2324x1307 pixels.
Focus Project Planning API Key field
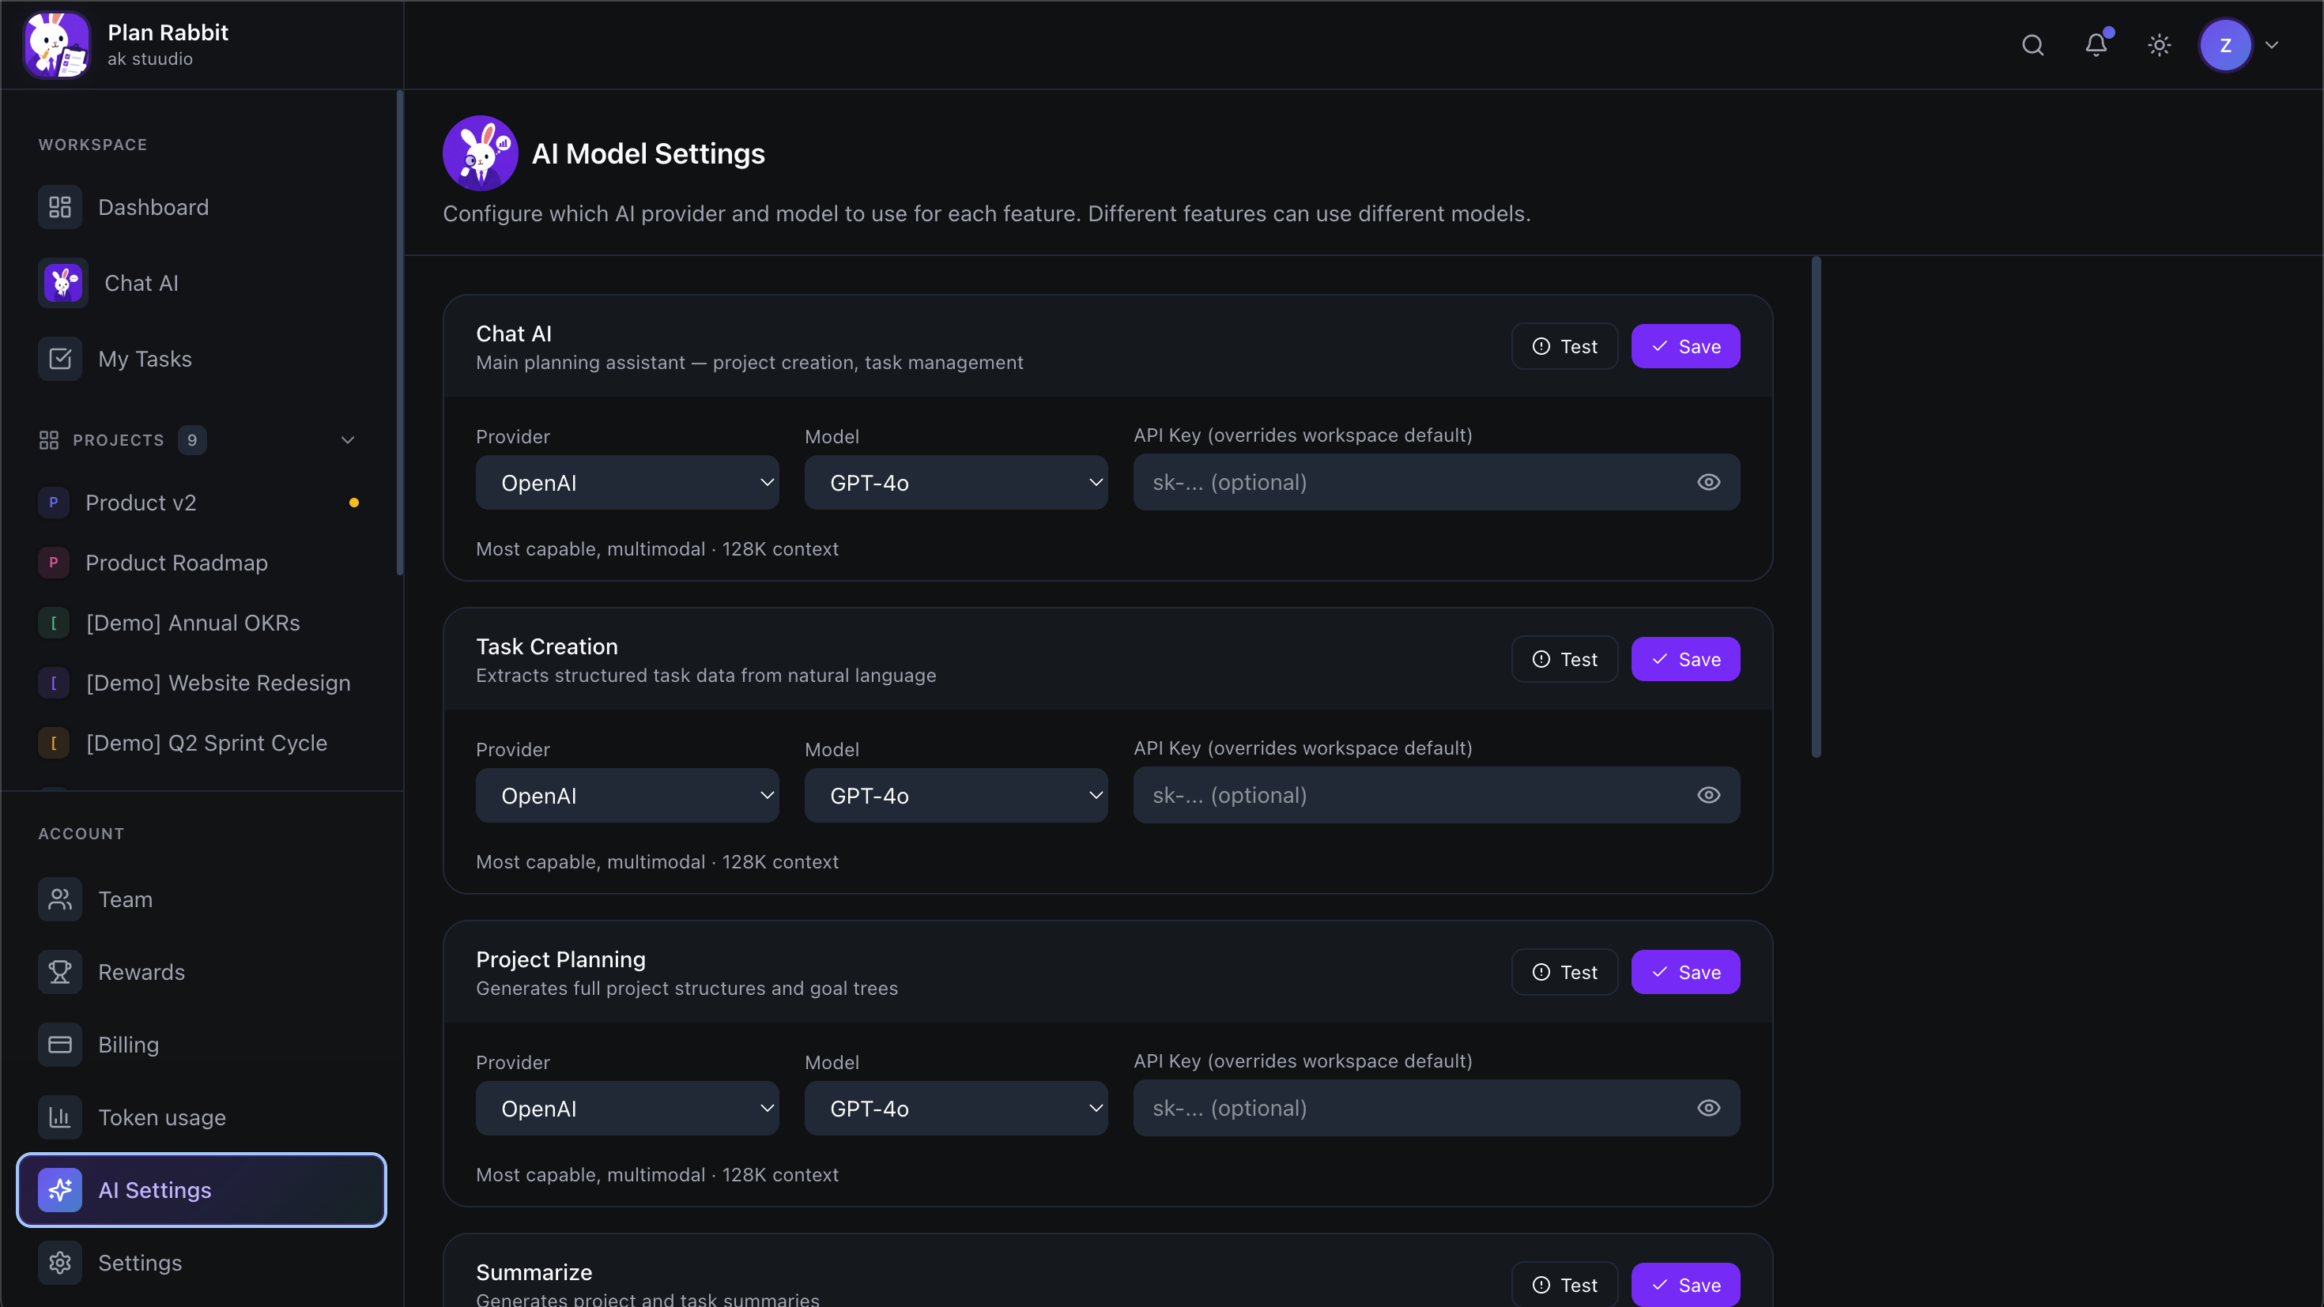pyautogui.click(x=1436, y=1109)
